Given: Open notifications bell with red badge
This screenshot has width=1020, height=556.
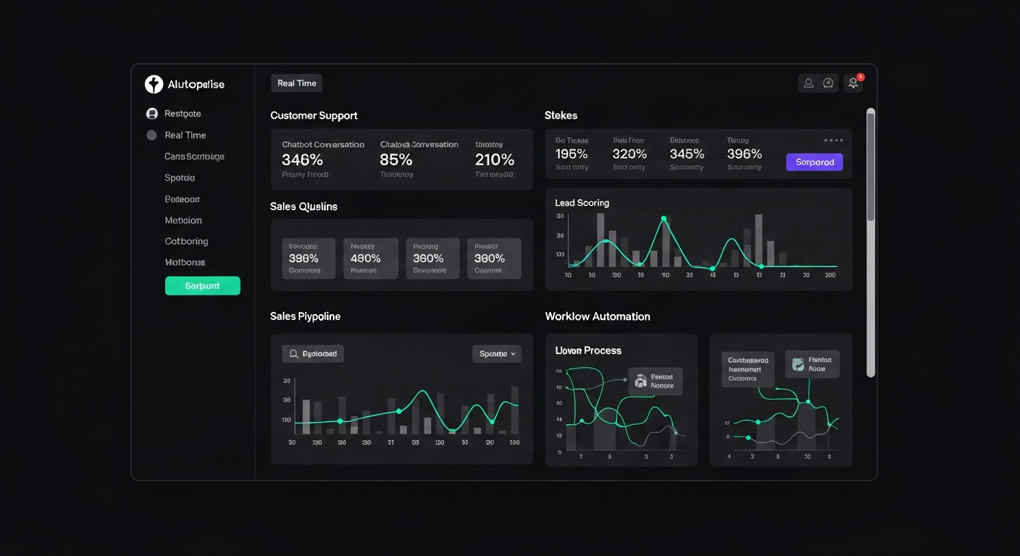Looking at the screenshot, I should pyautogui.click(x=853, y=83).
